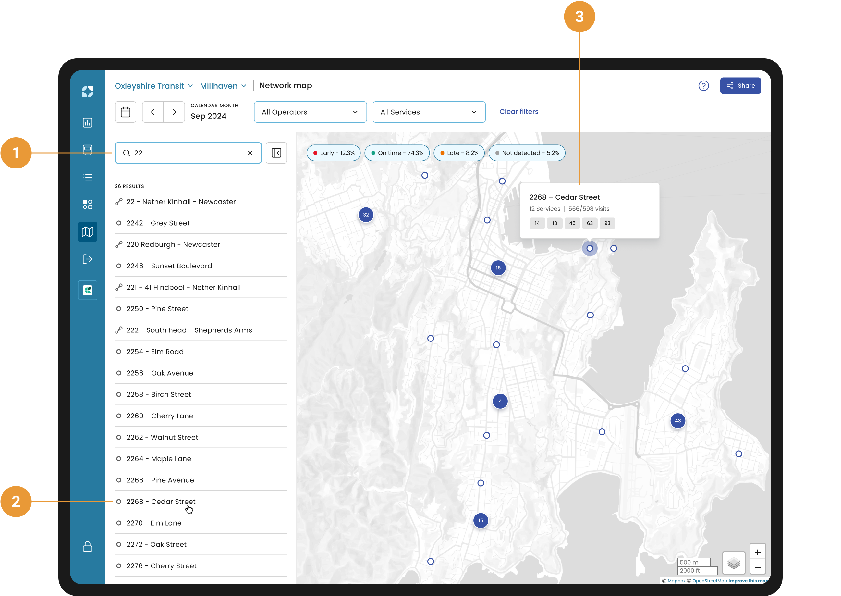Open the calendar date picker

click(x=126, y=112)
